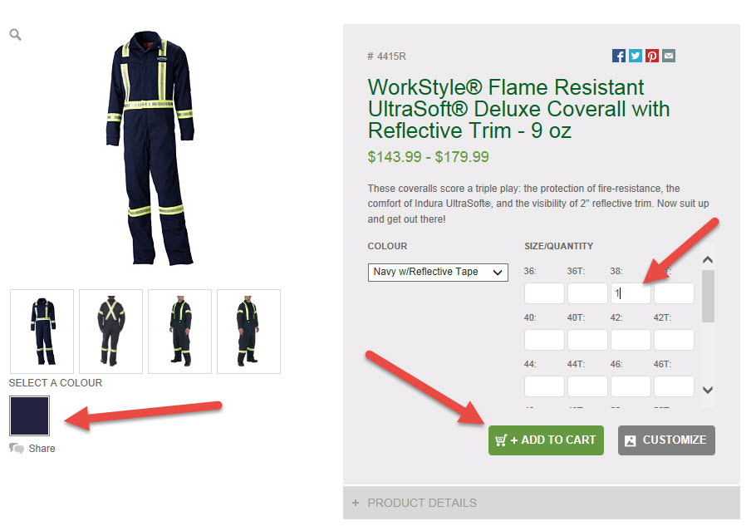This screenshot has height=526, width=751.
Task: Pin the product on Pinterest
Action: pos(652,56)
